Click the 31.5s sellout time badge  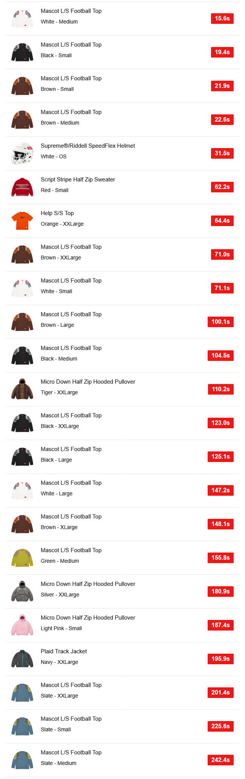222,153
